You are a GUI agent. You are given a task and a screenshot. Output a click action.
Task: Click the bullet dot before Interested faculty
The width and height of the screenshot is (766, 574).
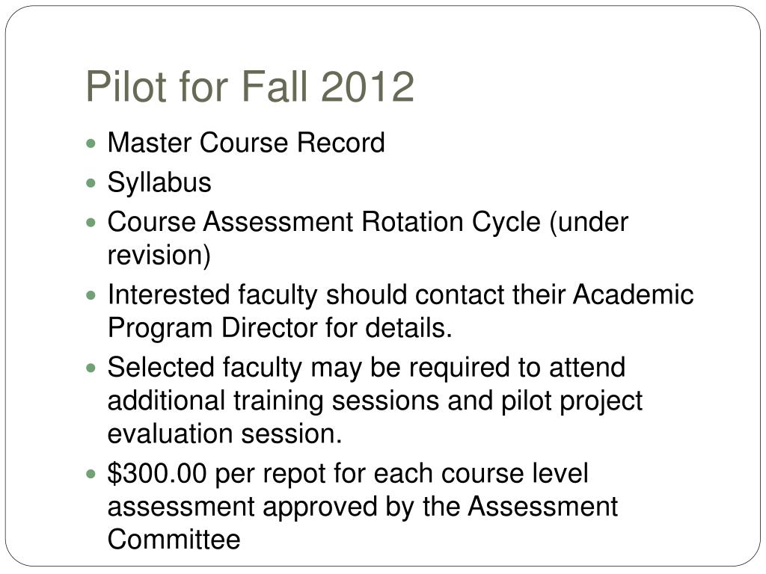click(91, 296)
